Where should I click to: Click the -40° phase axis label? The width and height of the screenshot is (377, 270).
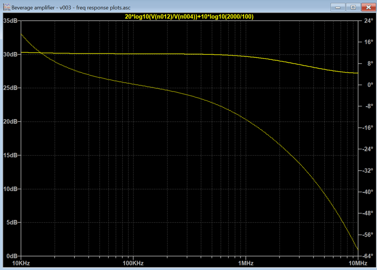point(368,192)
